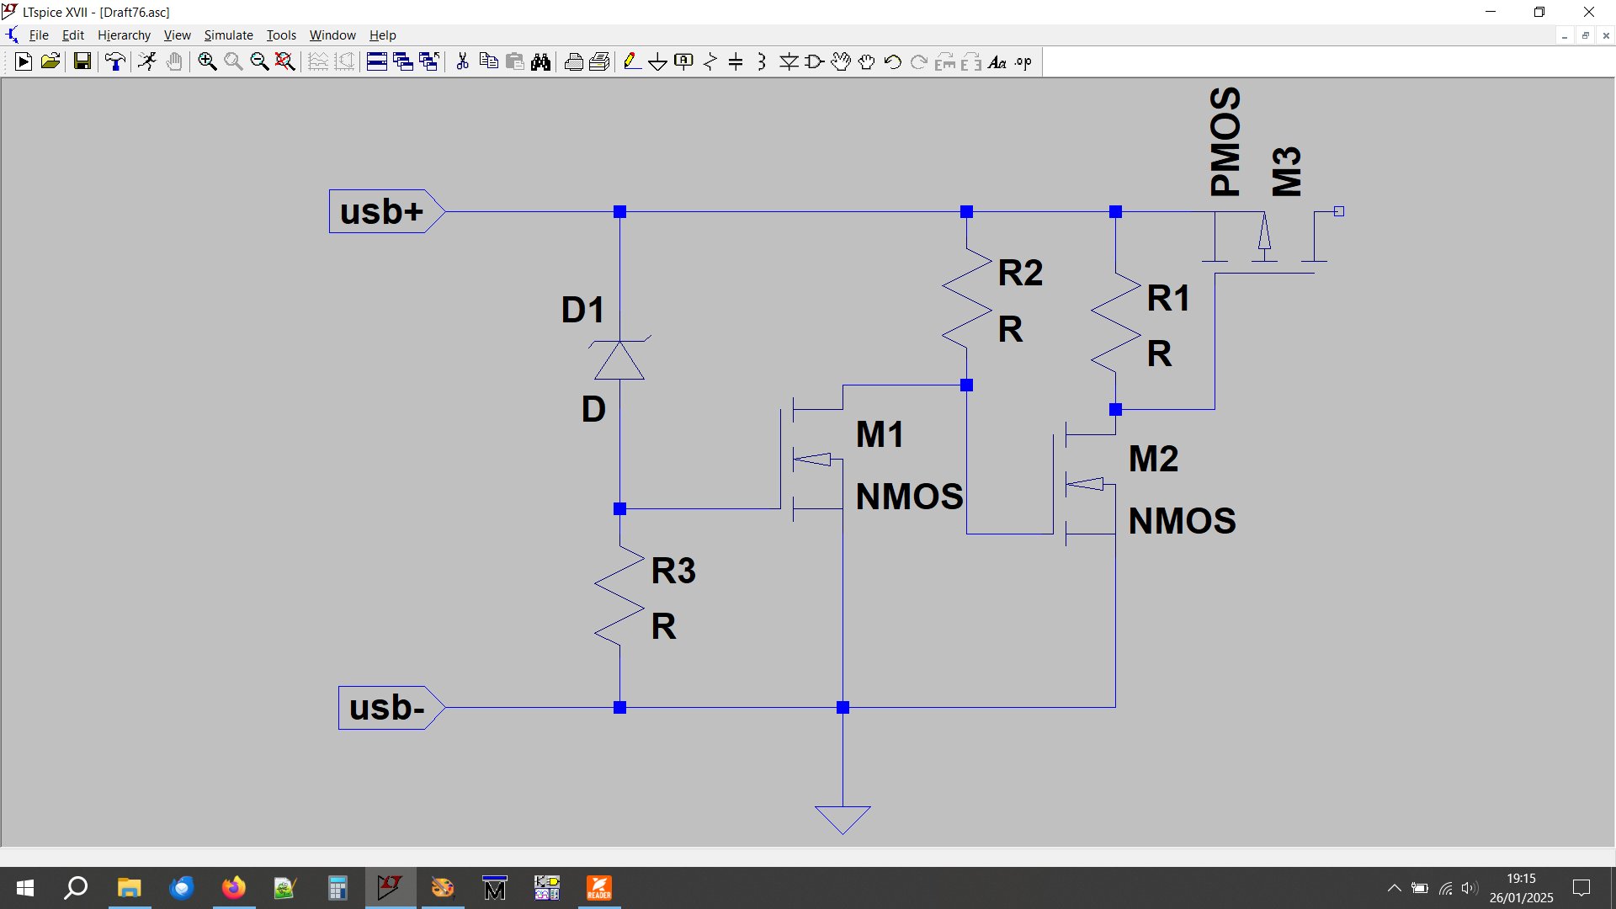Open Firefox from the taskbar
The image size is (1616, 909).
pos(233,888)
